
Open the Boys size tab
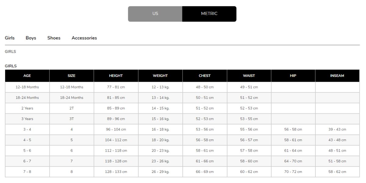coord(31,38)
